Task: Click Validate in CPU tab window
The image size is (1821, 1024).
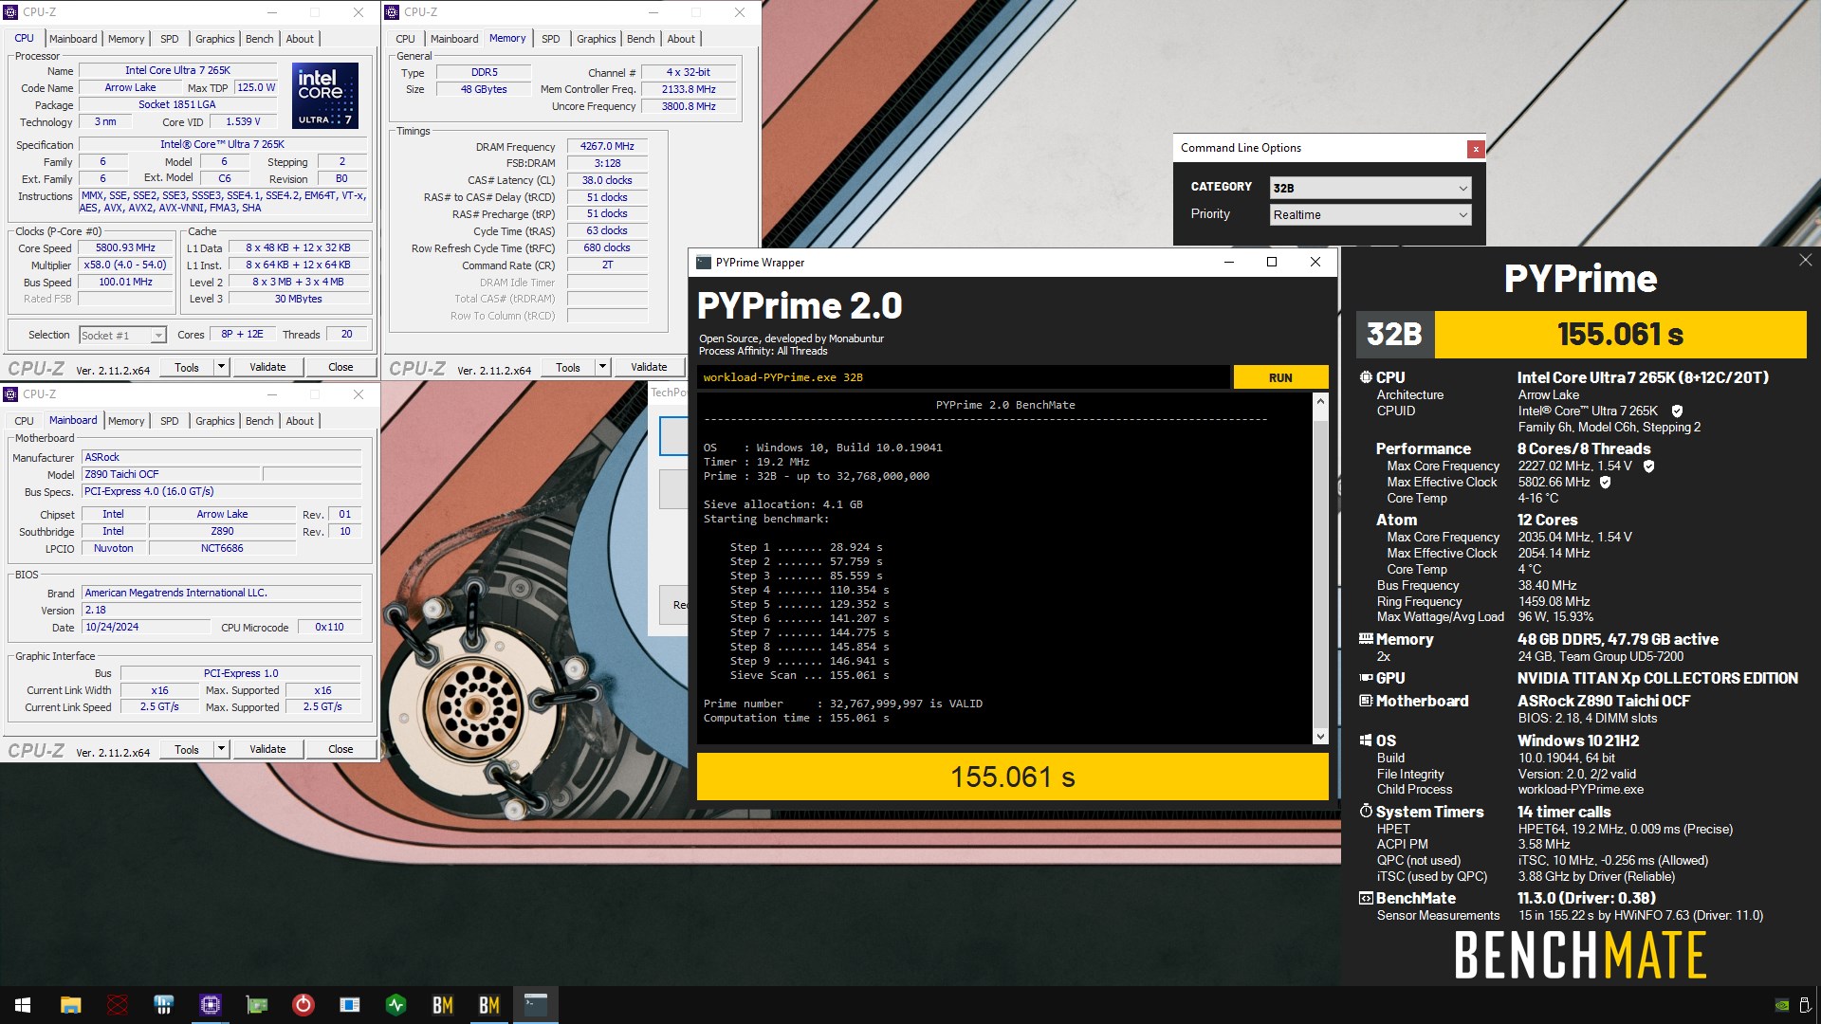Action: pos(267,367)
